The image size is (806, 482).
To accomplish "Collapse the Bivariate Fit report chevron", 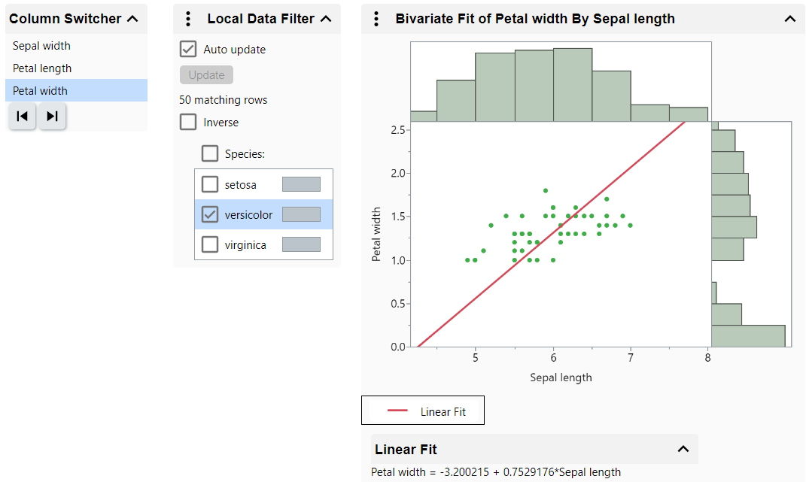I will click(789, 19).
